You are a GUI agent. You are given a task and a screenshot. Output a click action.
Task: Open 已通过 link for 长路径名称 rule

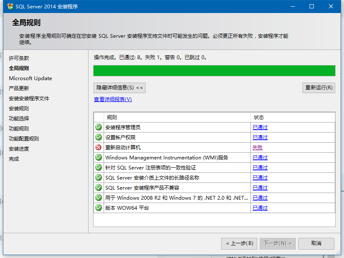pos(260,178)
